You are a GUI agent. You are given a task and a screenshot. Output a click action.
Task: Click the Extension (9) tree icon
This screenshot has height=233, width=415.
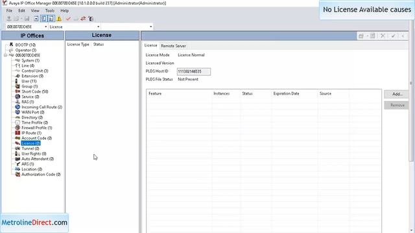point(18,76)
